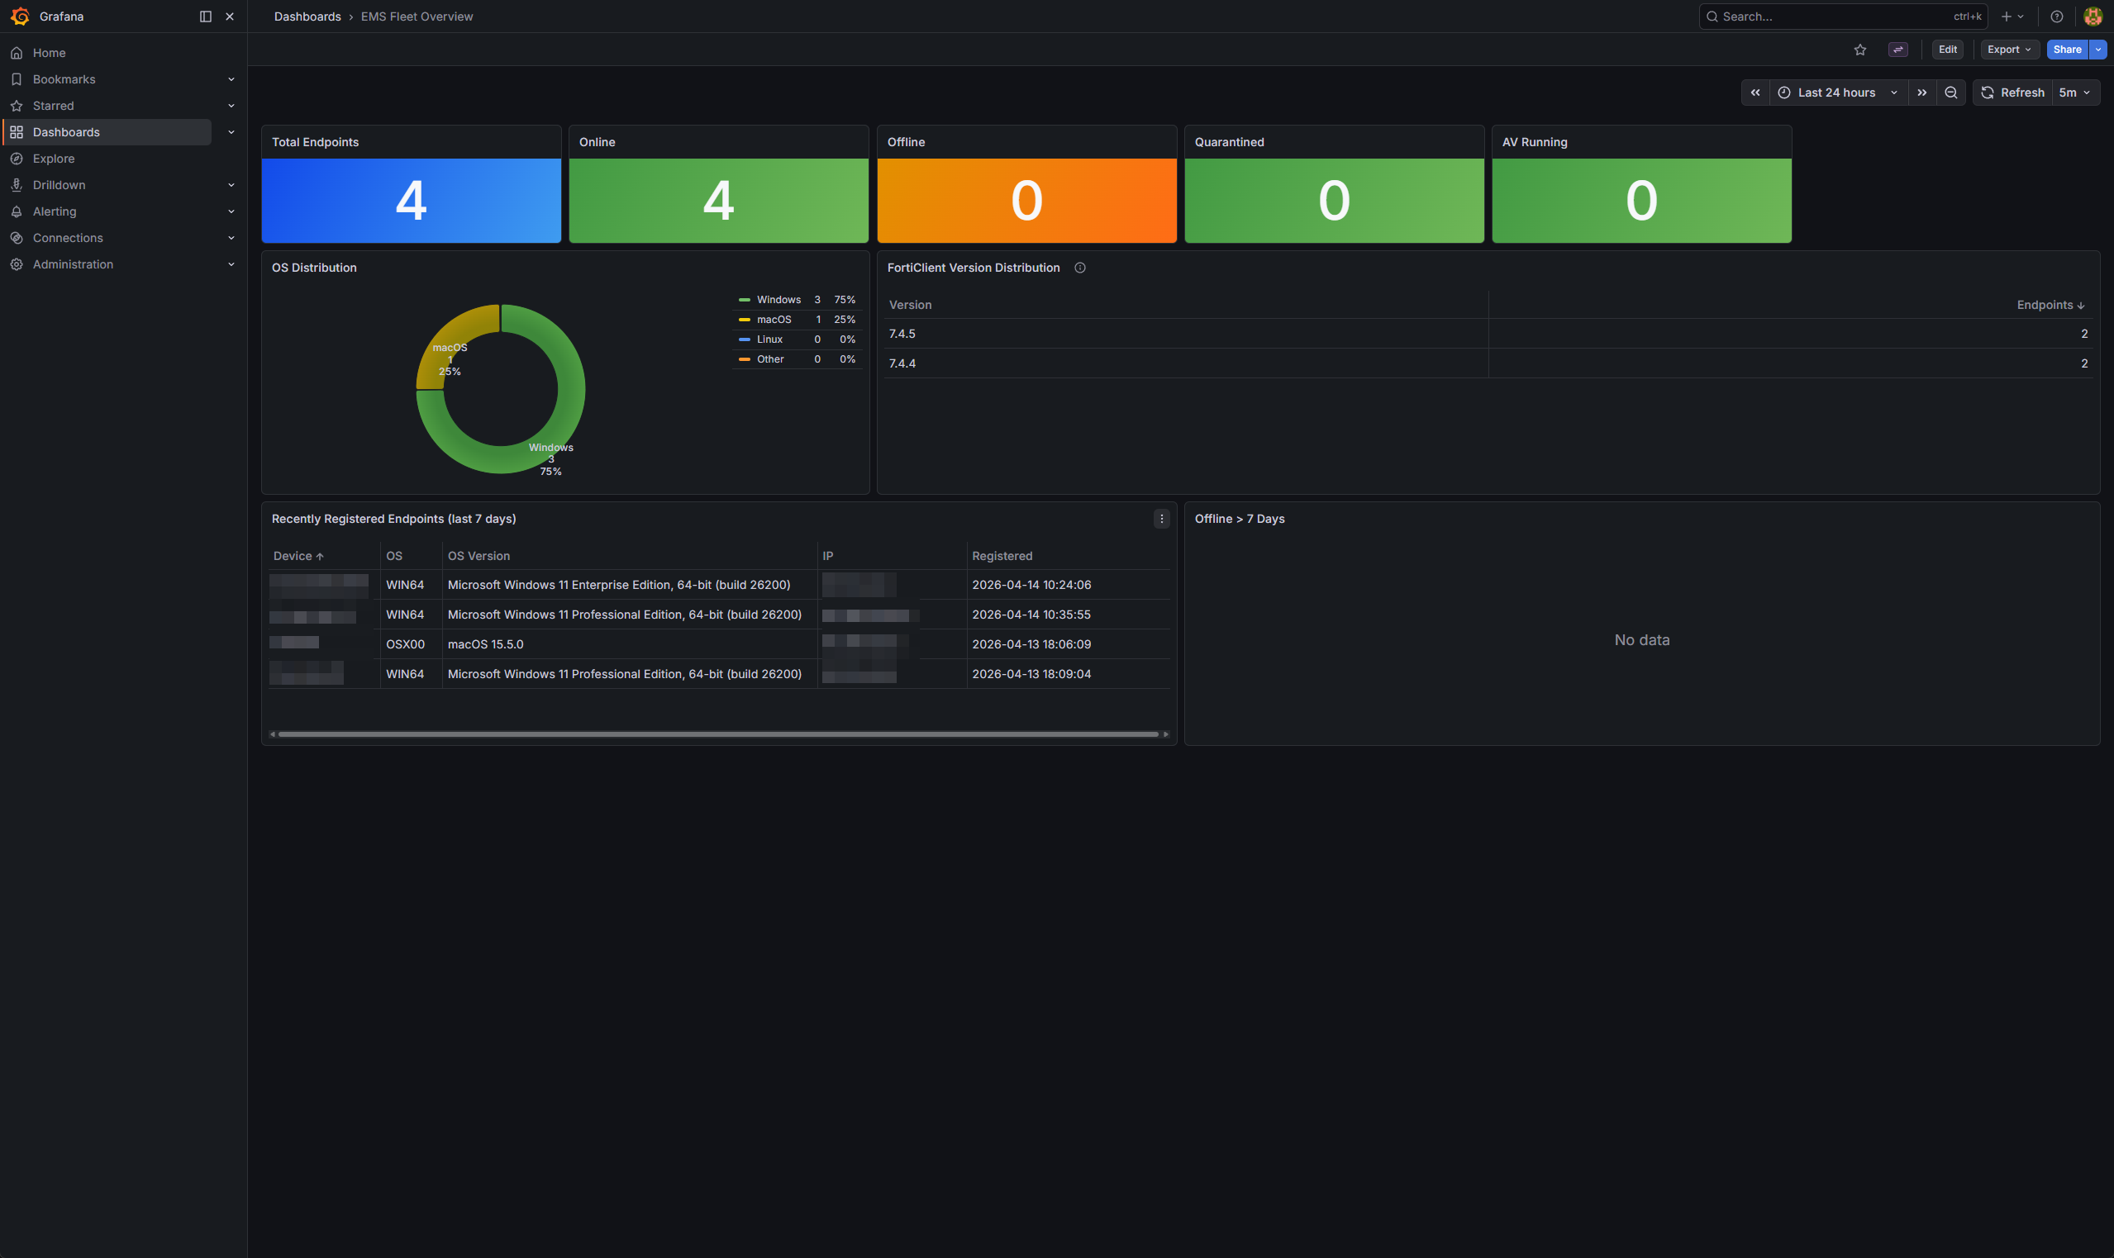The width and height of the screenshot is (2114, 1258).
Task: Toggle Windows series in OS Distribution legend
Action: 778,300
